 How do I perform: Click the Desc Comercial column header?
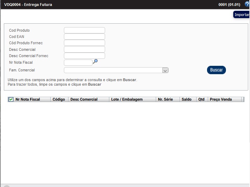84,100
